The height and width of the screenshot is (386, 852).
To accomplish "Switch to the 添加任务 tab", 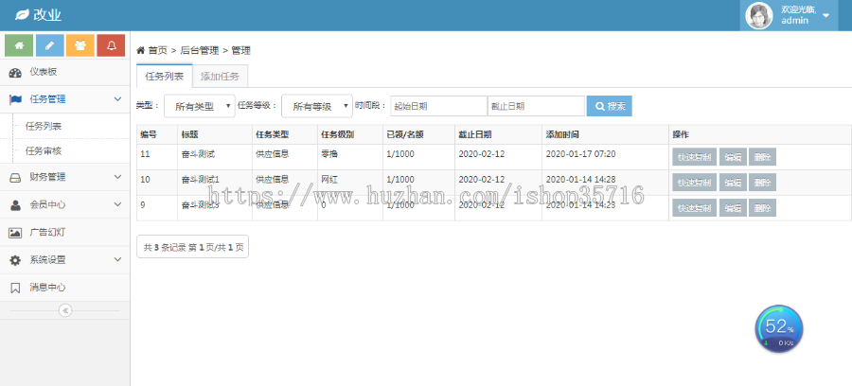I will 221,77.
